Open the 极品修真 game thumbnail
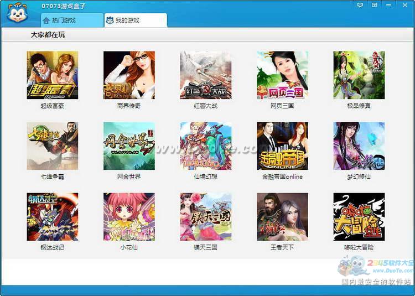Viewport: 415px width, 296px height. click(x=359, y=75)
